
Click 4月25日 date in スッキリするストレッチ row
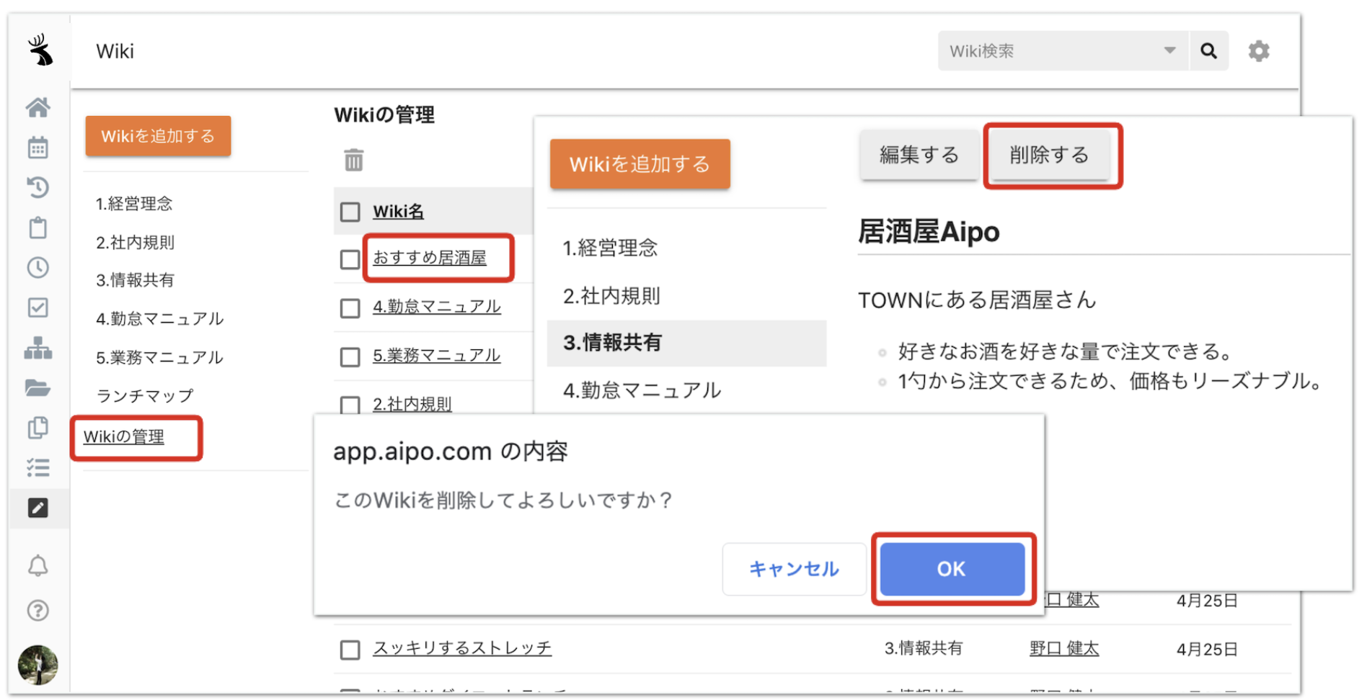click(1207, 650)
